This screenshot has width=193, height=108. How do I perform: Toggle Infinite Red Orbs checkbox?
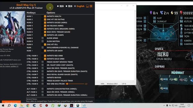45,56
